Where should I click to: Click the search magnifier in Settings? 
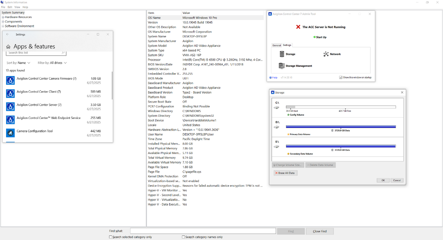[63, 53]
